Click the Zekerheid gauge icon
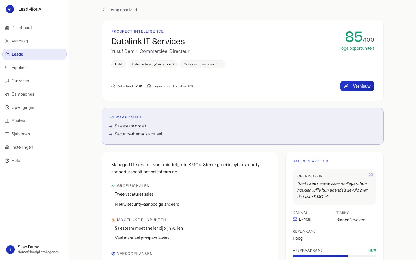416x260 pixels. [x=113, y=86]
